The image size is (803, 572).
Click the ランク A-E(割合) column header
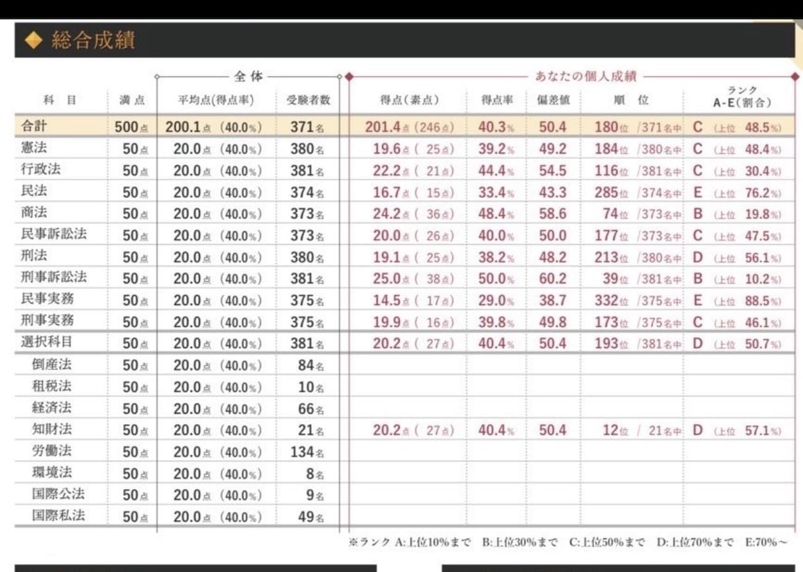tap(742, 97)
